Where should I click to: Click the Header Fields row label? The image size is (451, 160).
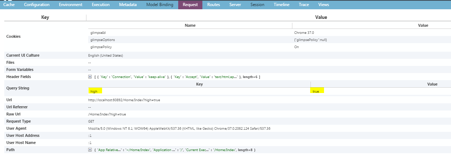pyautogui.click(x=18, y=77)
